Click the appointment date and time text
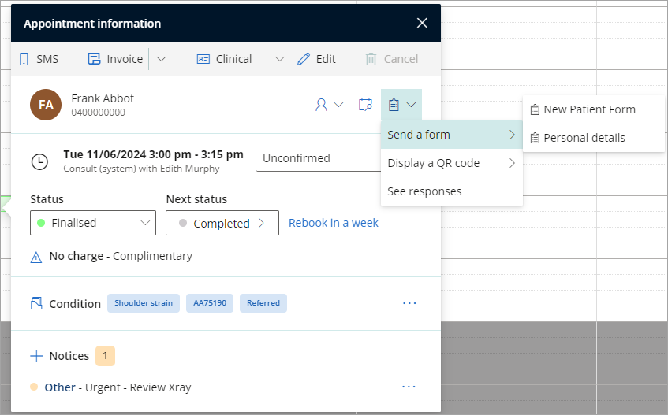Image resolution: width=668 pixels, height=415 pixels. (x=153, y=154)
